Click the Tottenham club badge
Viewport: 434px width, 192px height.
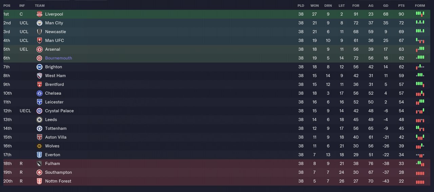39,128
